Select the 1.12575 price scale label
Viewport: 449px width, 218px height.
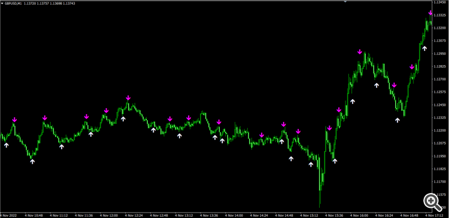click(x=440, y=92)
